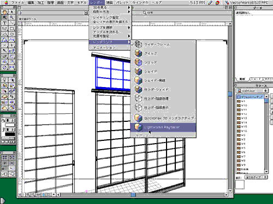Select the V14 resource in the list
The width and height of the screenshot is (273, 204).
pyautogui.click(x=250, y=122)
